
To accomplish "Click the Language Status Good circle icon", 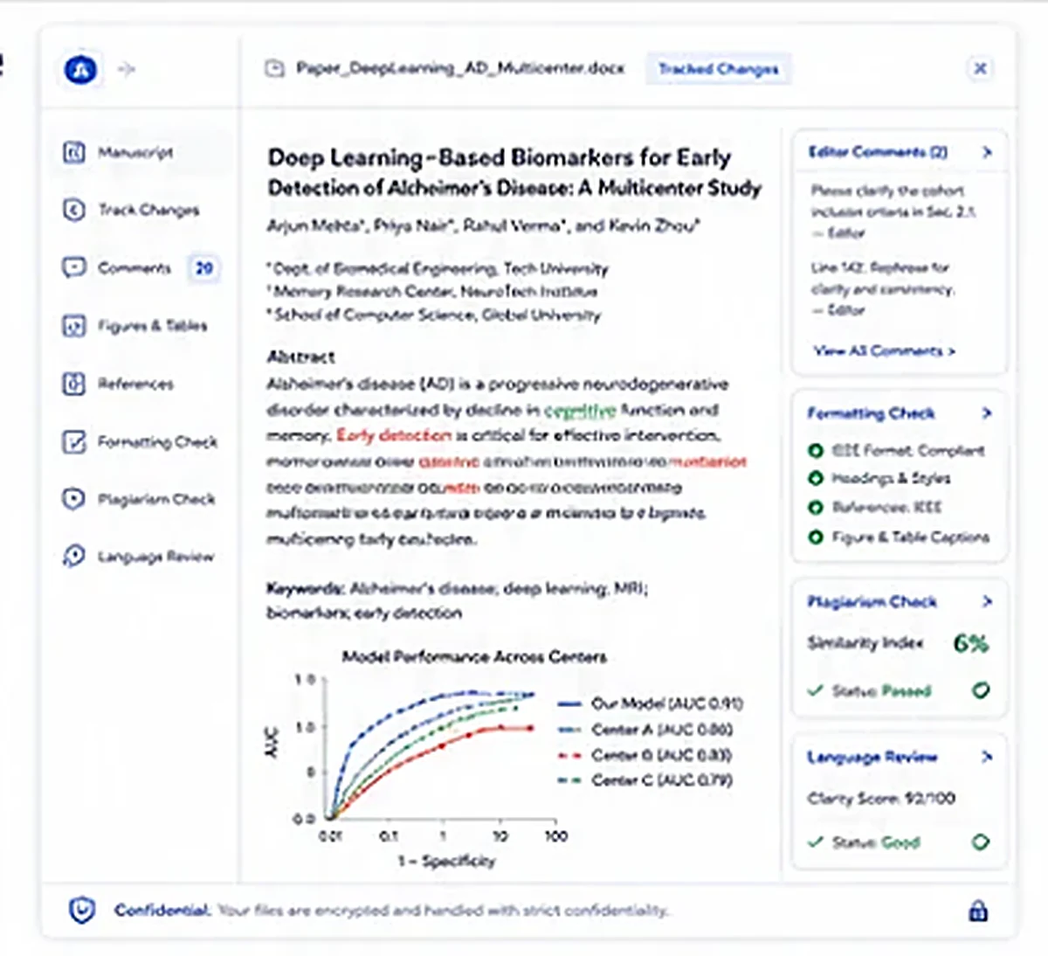I will (981, 842).
